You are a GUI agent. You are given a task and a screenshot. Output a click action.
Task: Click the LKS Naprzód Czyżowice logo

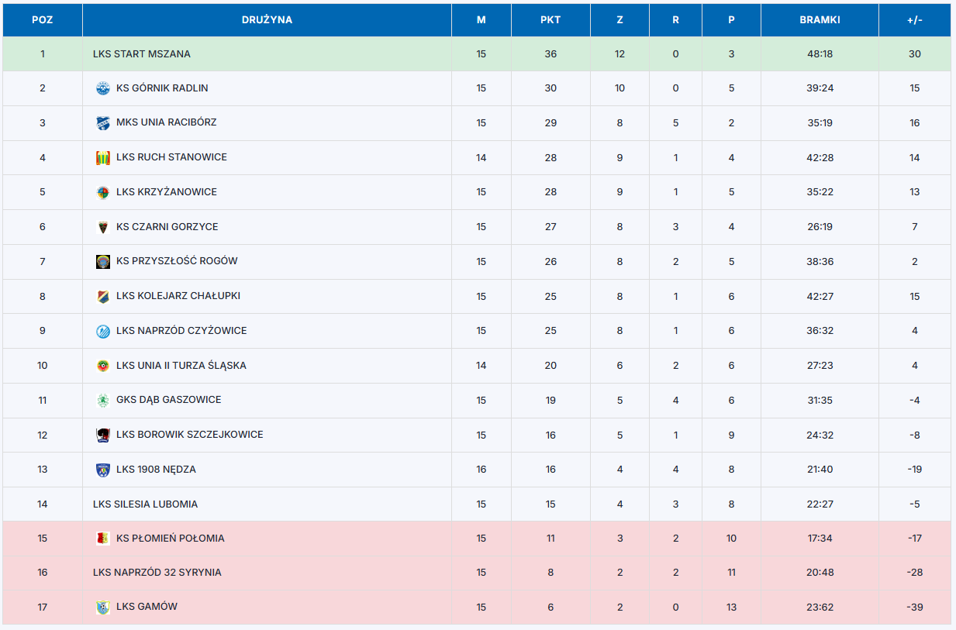pos(102,331)
